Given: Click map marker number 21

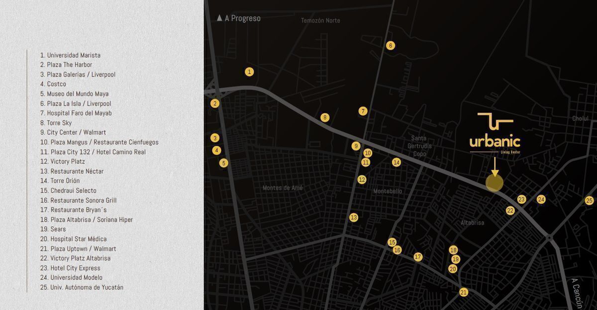Looking at the screenshot, I should (464, 292).
